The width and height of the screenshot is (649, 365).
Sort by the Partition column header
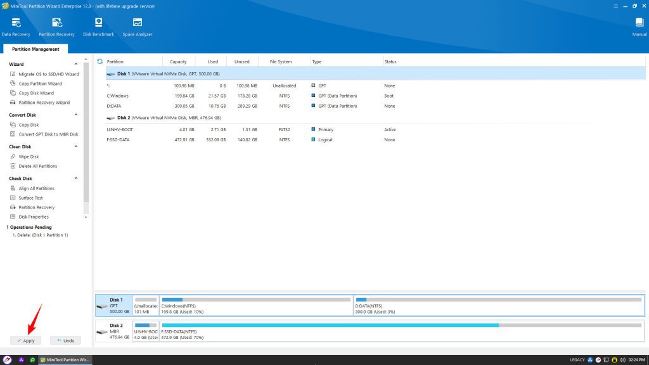coord(115,61)
